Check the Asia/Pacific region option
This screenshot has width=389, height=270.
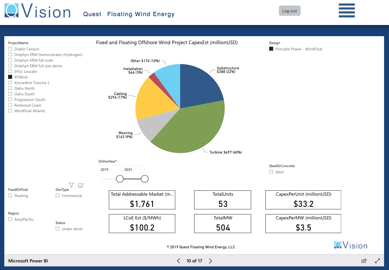[10, 219]
